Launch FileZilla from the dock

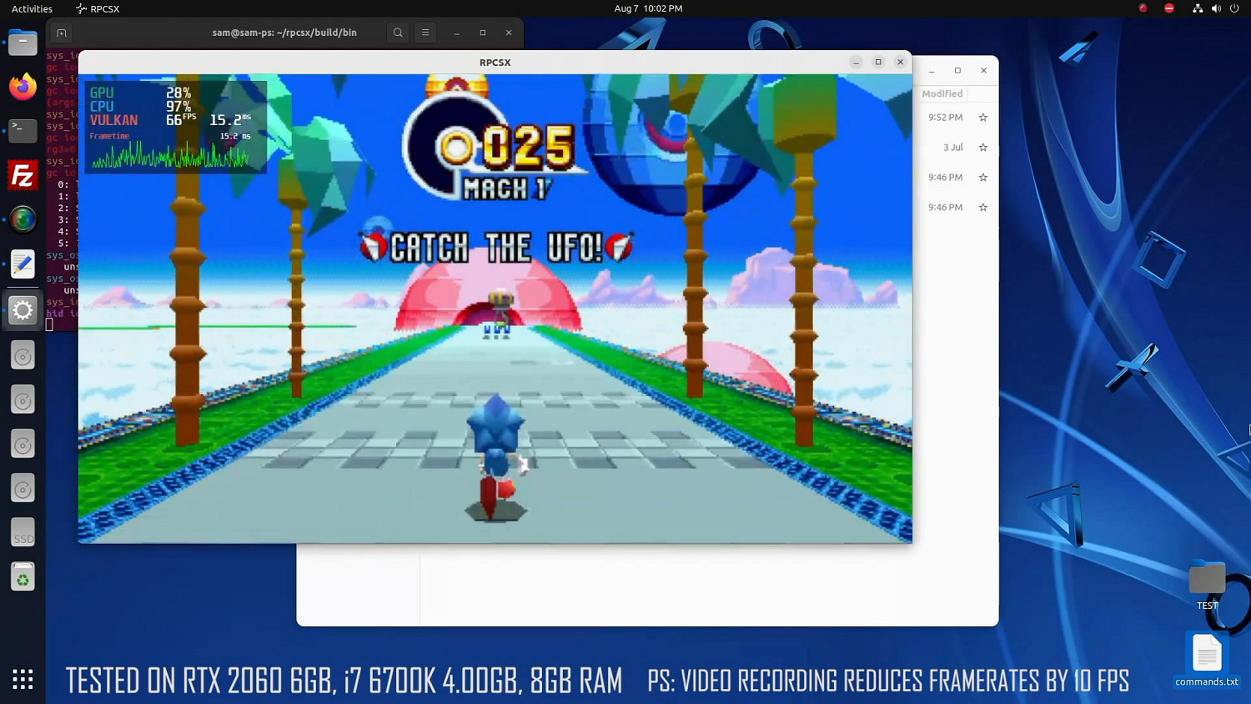point(23,176)
